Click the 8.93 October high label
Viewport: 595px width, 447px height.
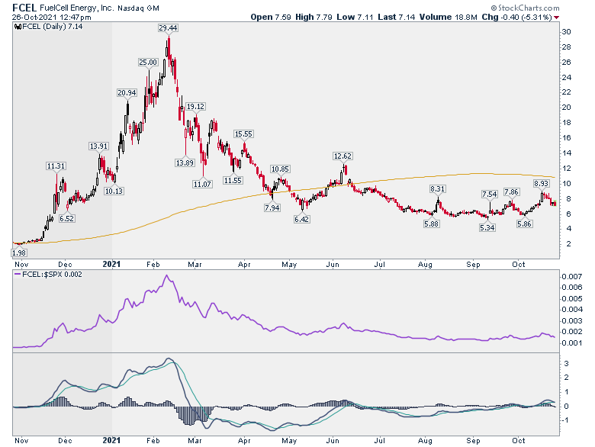point(541,184)
